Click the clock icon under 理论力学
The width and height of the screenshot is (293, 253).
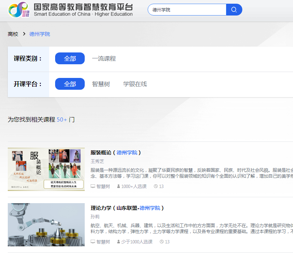click(162, 242)
